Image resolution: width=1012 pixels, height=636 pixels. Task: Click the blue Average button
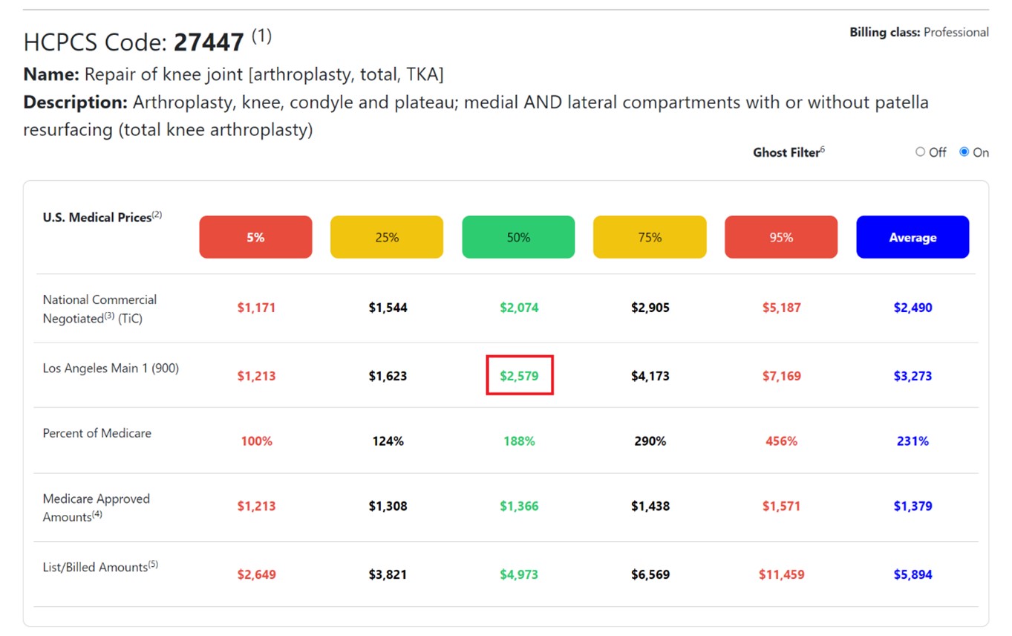pos(913,238)
